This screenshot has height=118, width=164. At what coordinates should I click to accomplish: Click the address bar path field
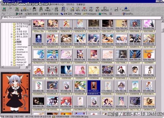81,18
